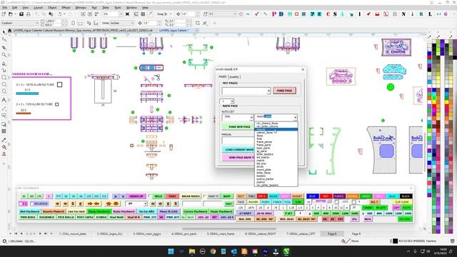This screenshot has height=257, width=457.
Task: Click the MAKE PAGE button
Action: tap(284, 91)
